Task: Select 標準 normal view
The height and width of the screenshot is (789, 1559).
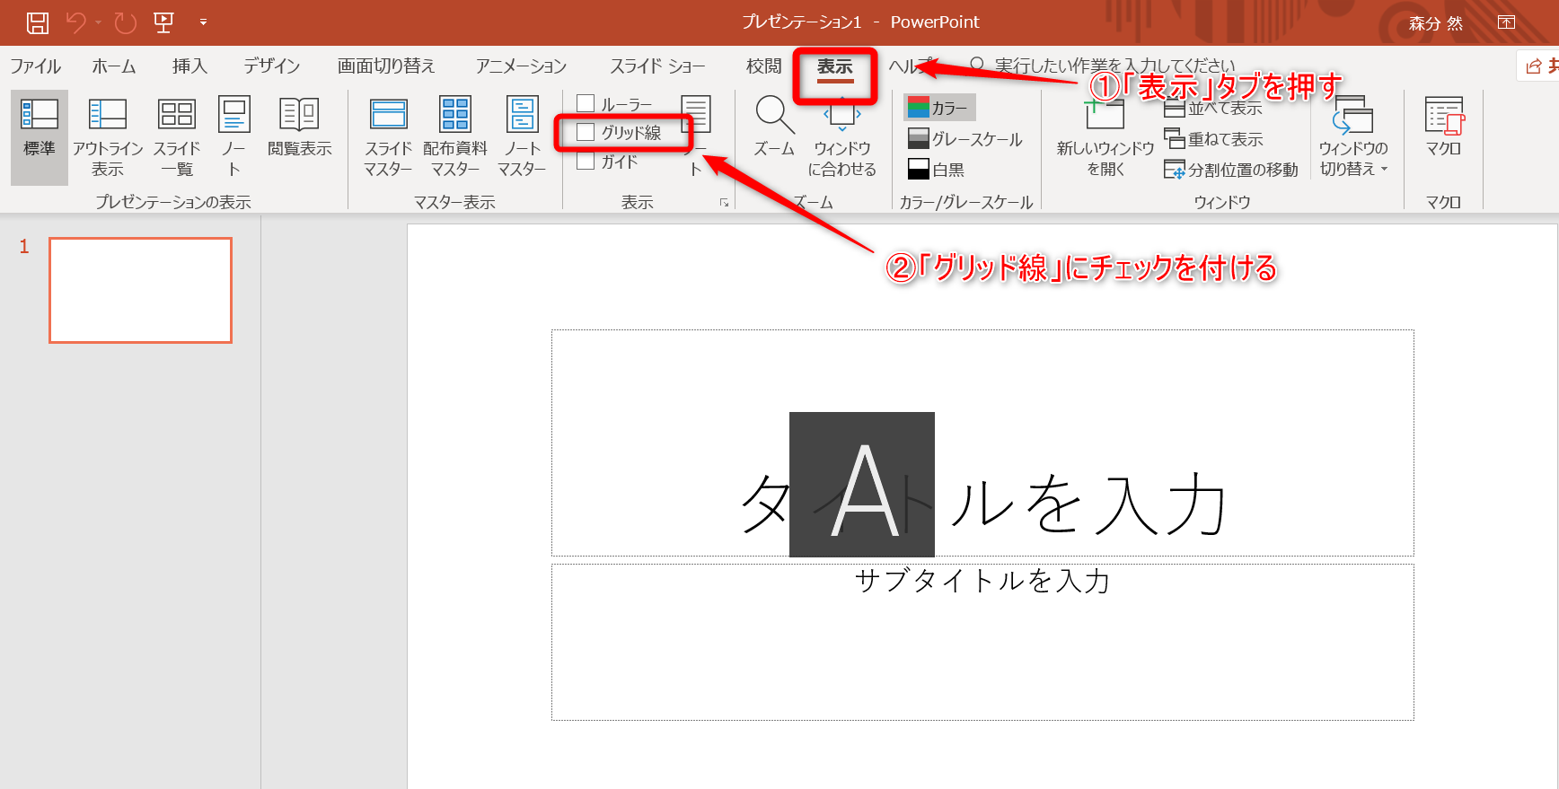Action: 40,138
